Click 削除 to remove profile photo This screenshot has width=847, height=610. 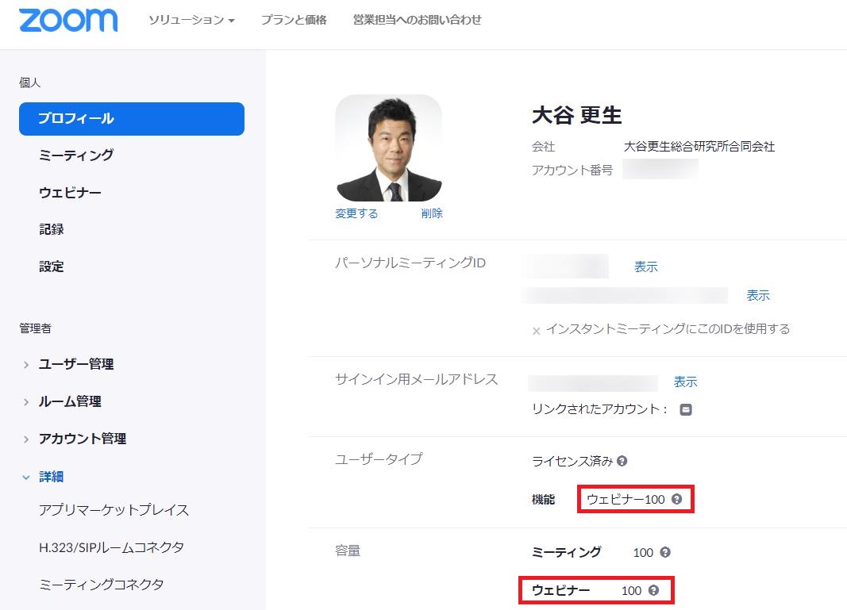(x=432, y=213)
